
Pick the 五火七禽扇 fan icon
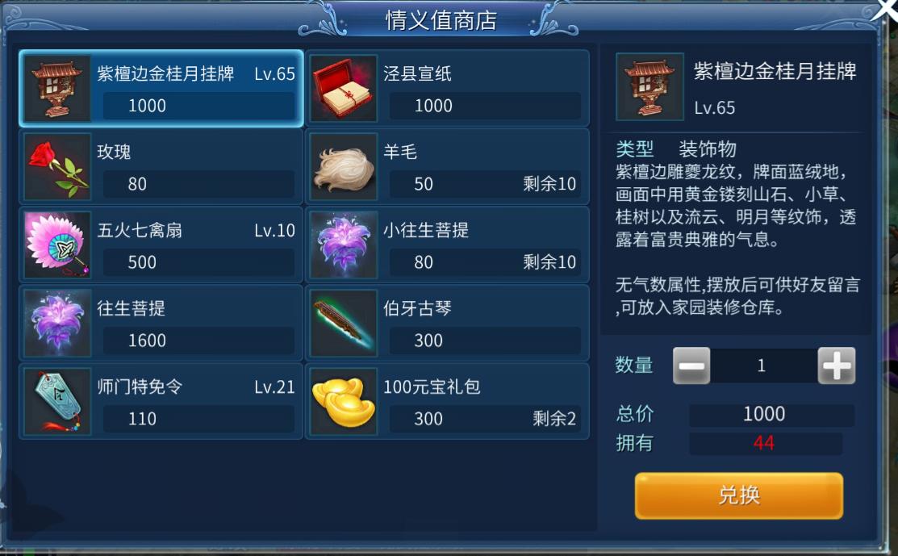point(57,245)
